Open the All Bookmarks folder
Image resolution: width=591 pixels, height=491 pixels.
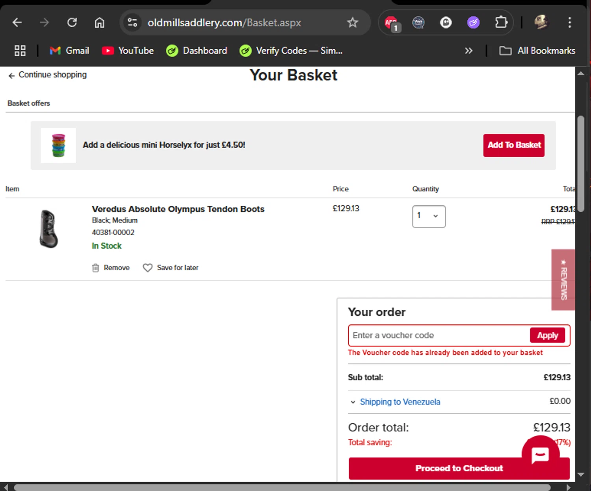coord(537,50)
